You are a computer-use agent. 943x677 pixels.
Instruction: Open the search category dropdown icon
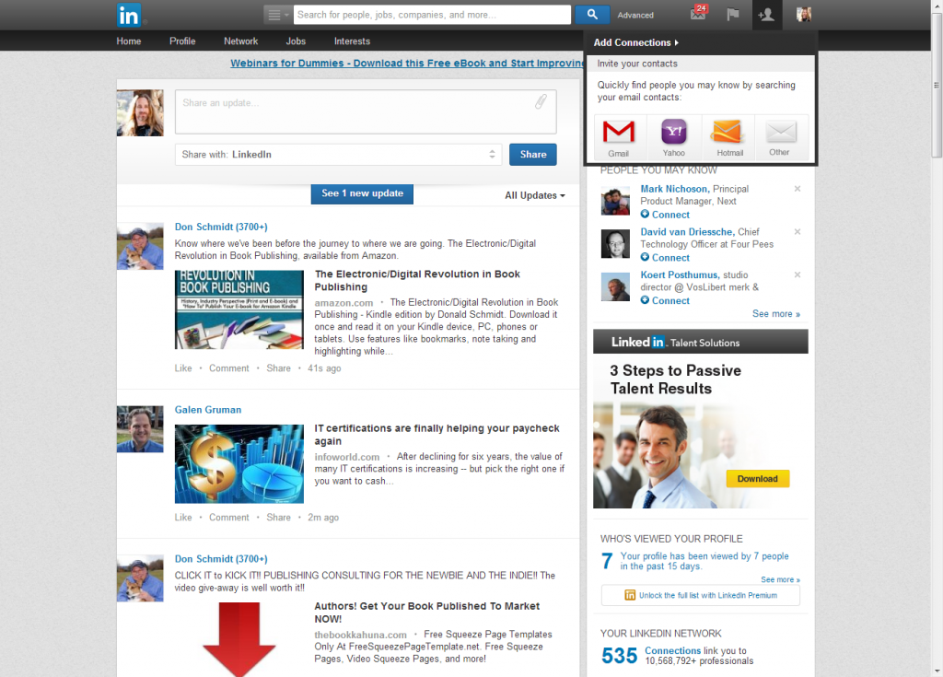pyautogui.click(x=277, y=15)
